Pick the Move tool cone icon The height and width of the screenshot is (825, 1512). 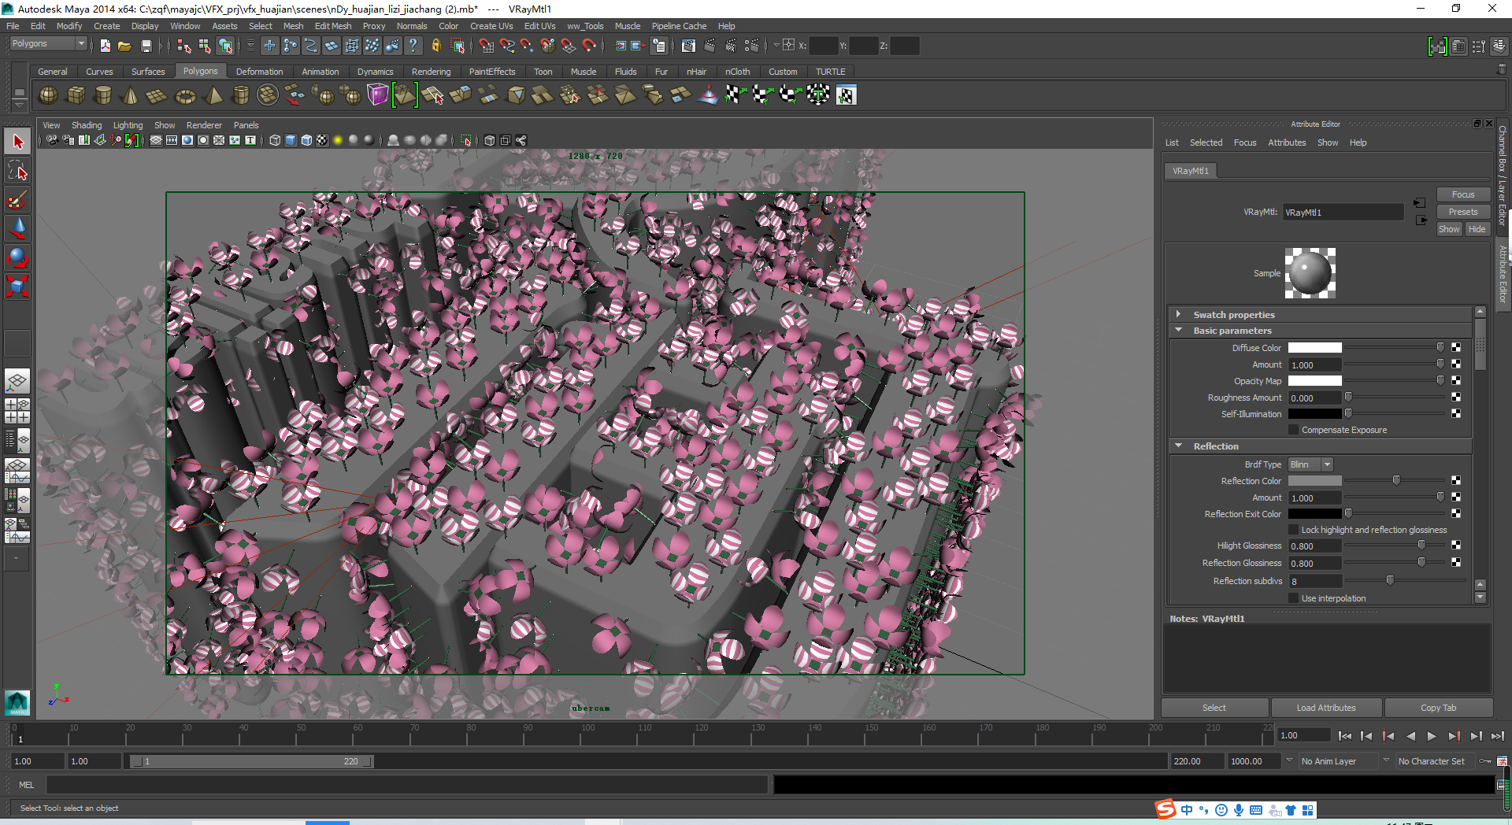(x=17, y=228)
